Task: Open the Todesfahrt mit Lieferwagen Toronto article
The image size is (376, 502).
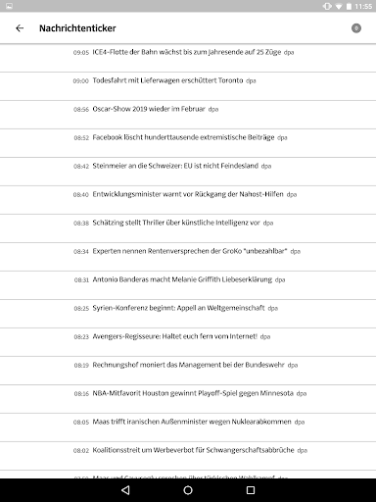Action: click(x=188, y=86)
